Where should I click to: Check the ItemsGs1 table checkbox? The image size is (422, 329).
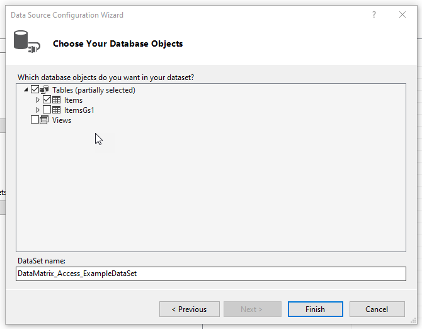[x=47, y=110]
